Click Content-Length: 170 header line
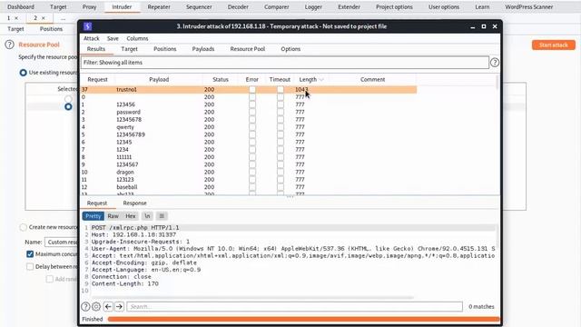581x327 pixels. (x=125, y=283)
